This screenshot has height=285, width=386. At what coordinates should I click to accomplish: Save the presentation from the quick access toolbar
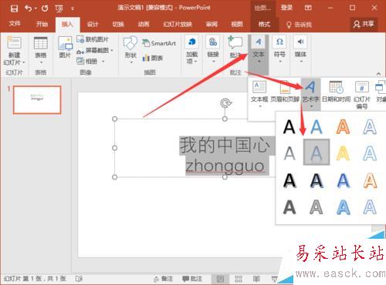14,8
